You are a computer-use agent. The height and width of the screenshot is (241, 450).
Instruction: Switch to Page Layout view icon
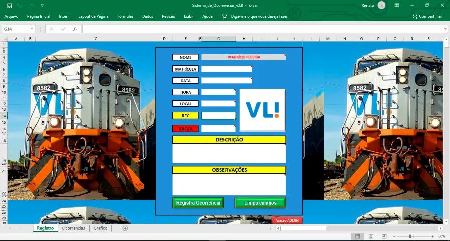point(371,236)
